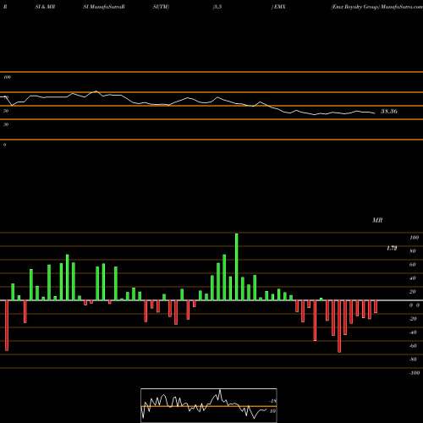The image size is (423, 423).
Task: Select the tallest green MR histogram bar
Action: tap(236, 266)
